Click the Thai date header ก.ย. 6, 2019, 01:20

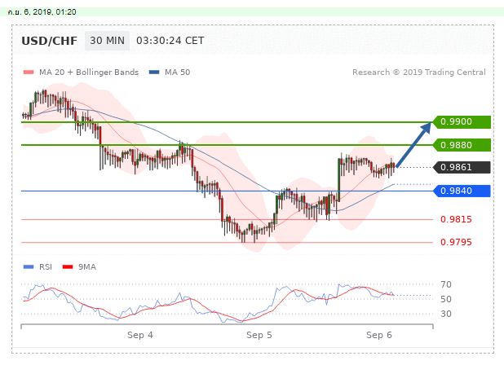point(42,12)
